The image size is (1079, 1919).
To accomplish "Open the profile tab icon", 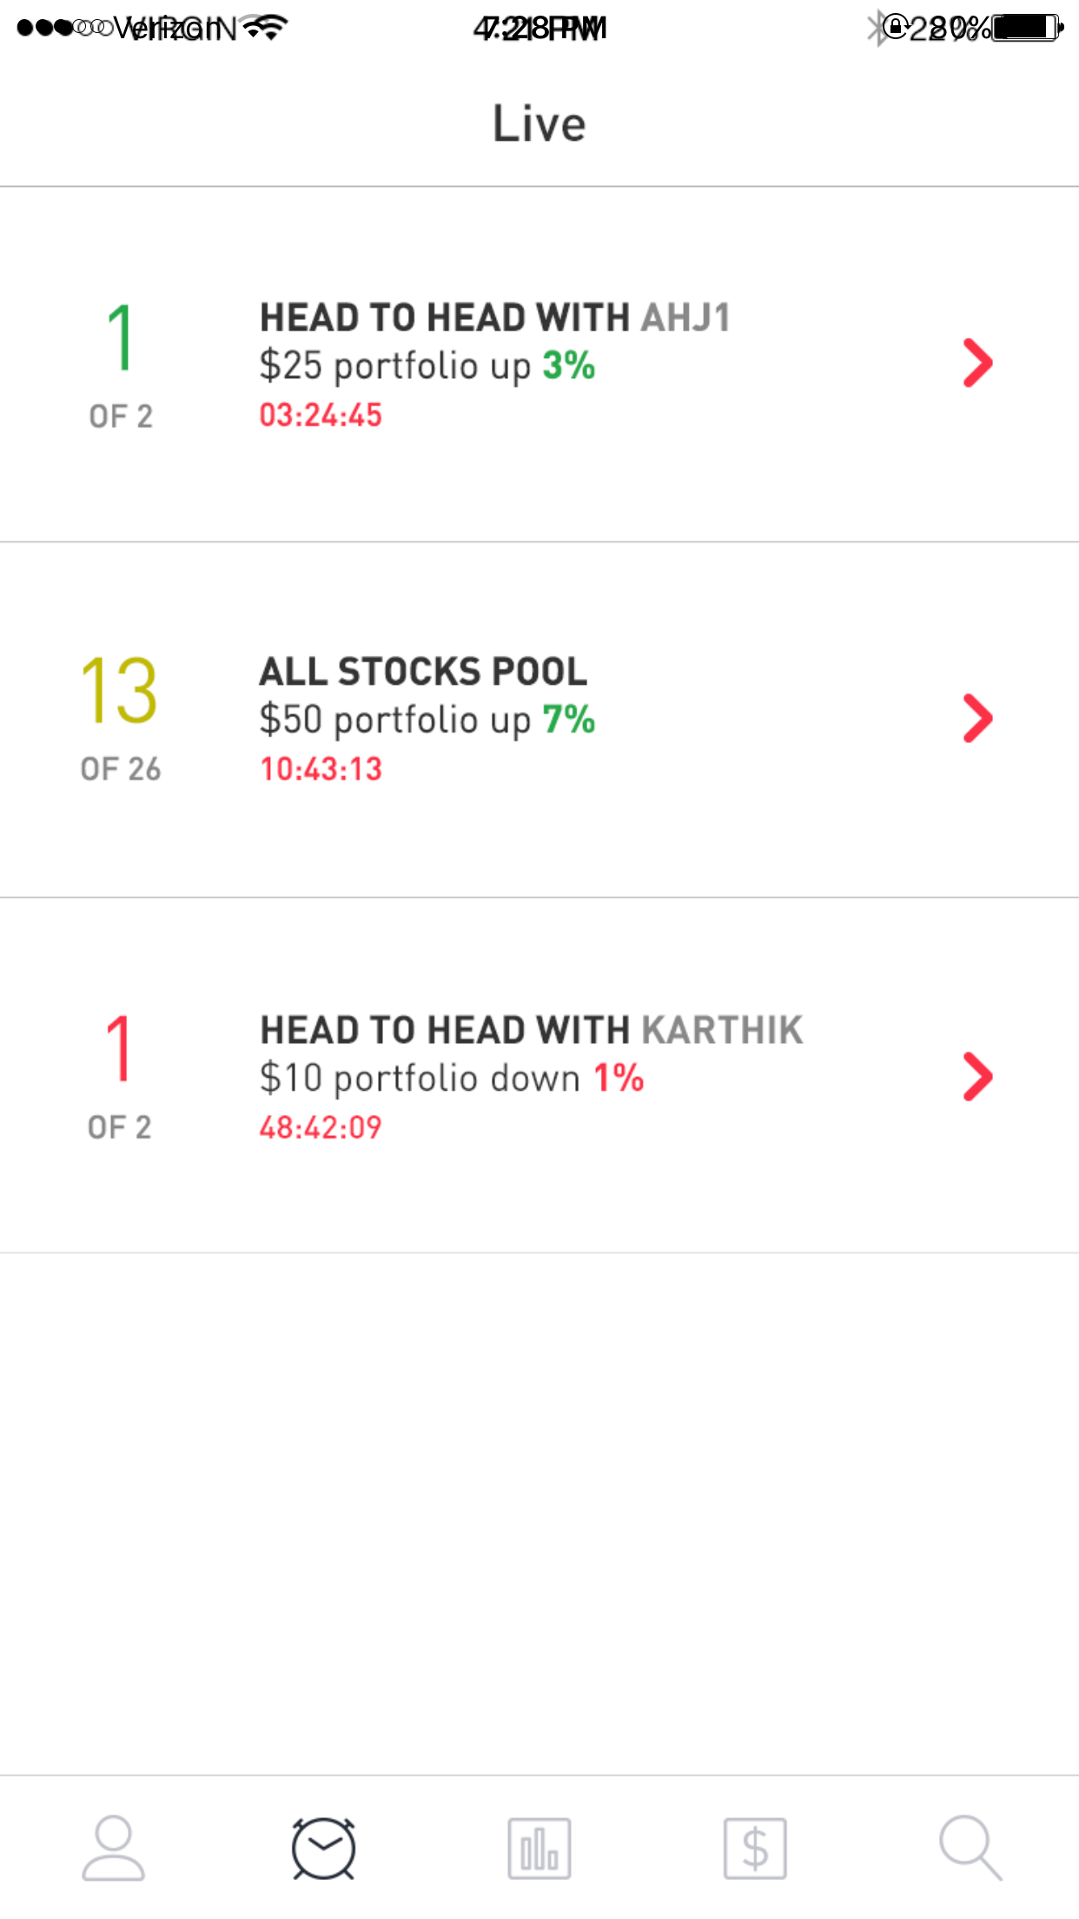I will [x=113, y=1847].
